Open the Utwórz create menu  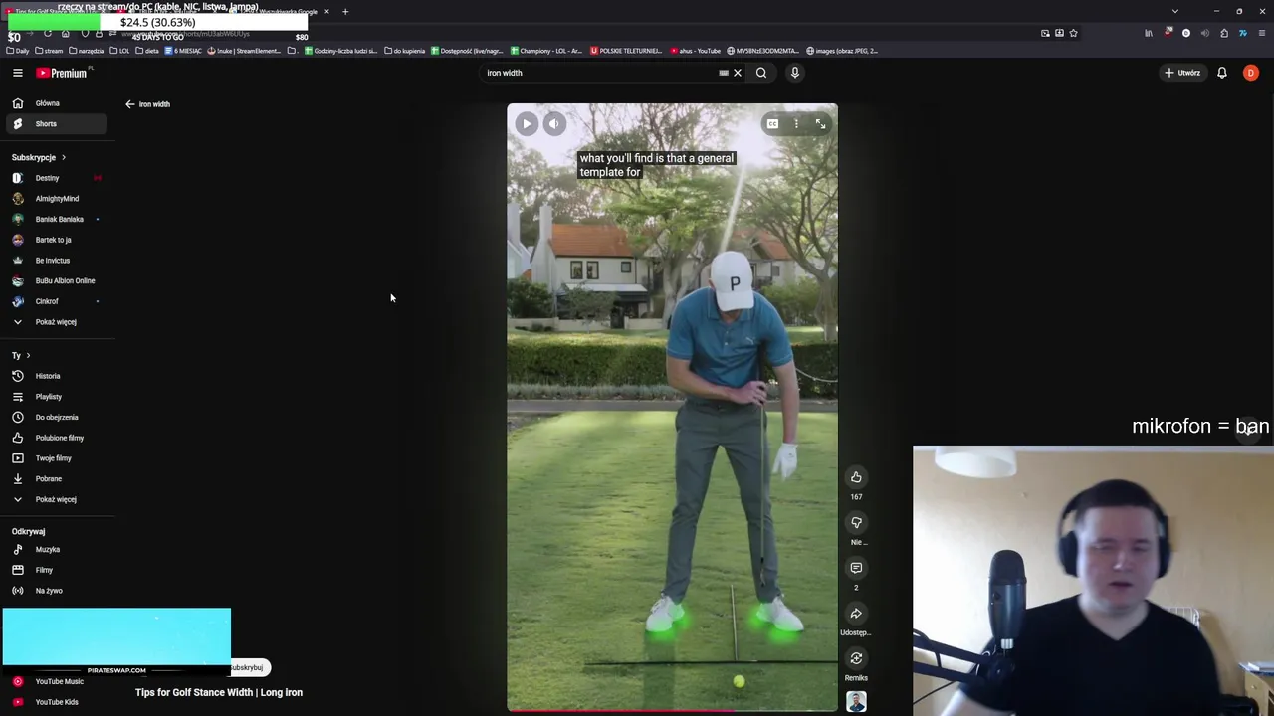pos(1183,73)
